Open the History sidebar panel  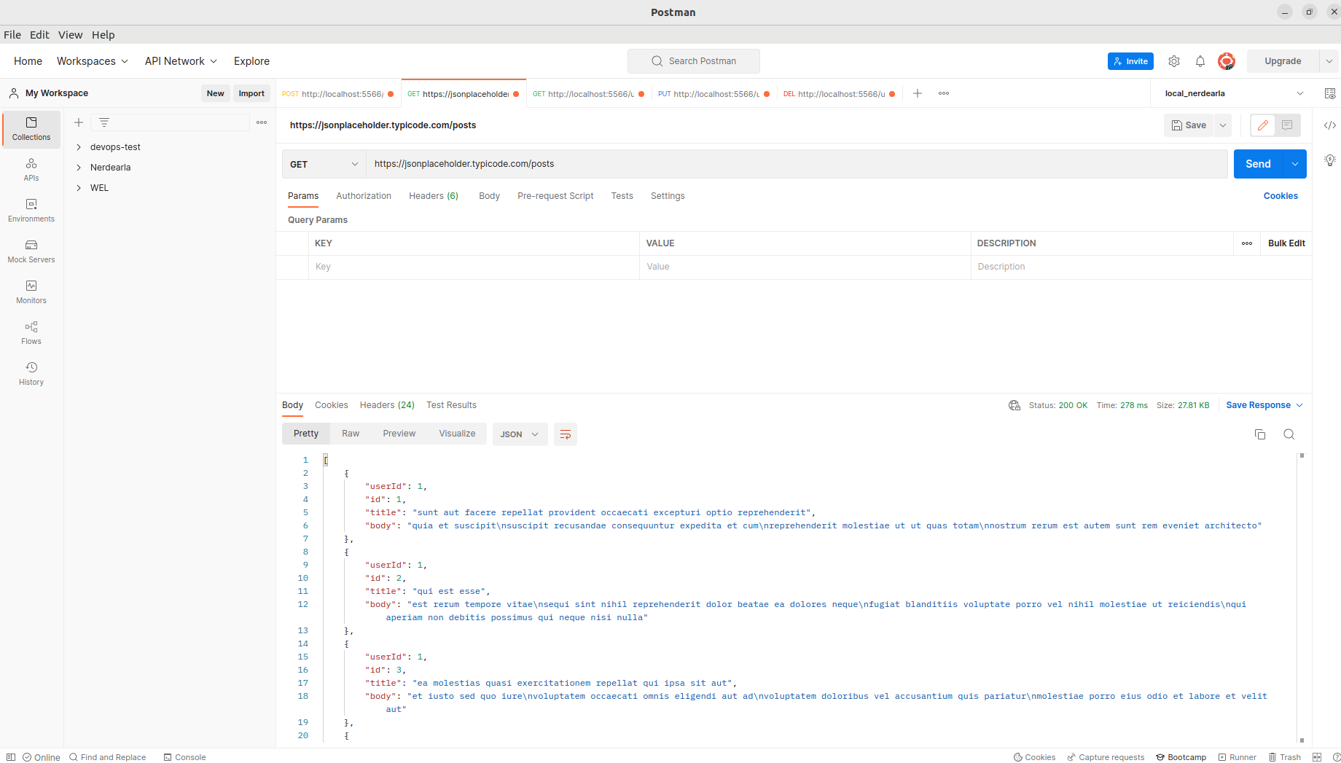[x=31, y=373]
